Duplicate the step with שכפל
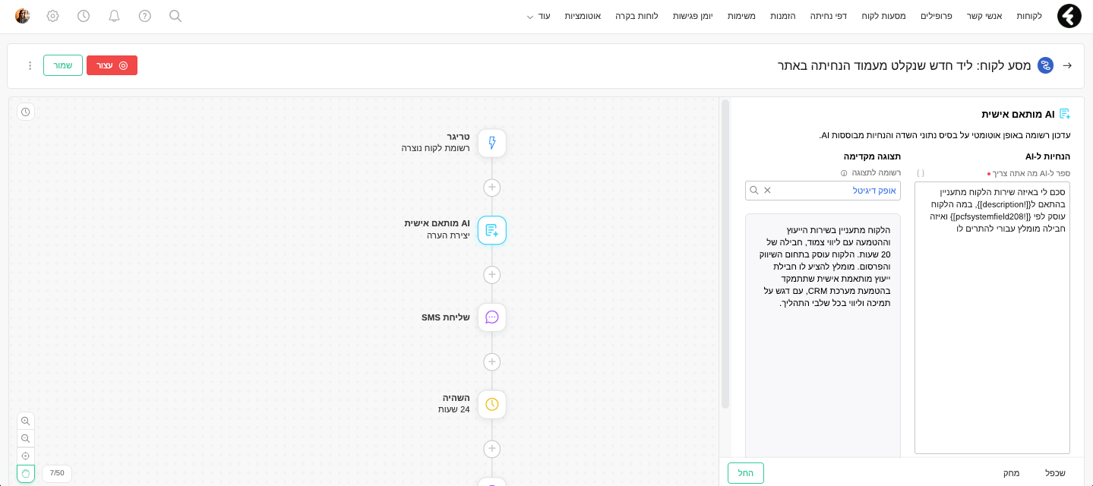Image resolution: width=1093 pixels, height=486 pixels. tap(1055, 473)
